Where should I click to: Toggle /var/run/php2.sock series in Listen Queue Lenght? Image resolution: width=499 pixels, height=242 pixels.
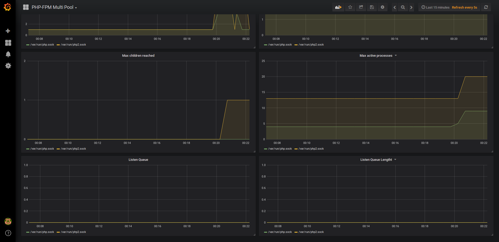pos(311,232)
